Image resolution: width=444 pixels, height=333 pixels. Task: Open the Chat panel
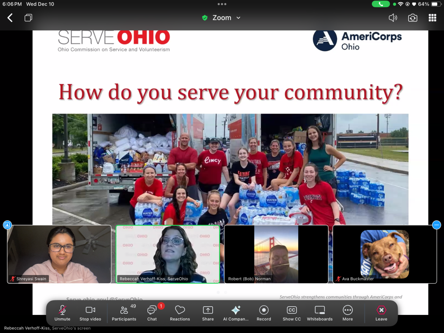(x=152, y=313)
